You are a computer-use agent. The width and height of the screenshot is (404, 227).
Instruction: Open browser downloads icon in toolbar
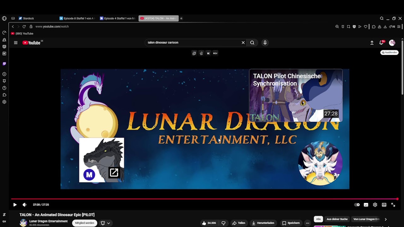385,27
